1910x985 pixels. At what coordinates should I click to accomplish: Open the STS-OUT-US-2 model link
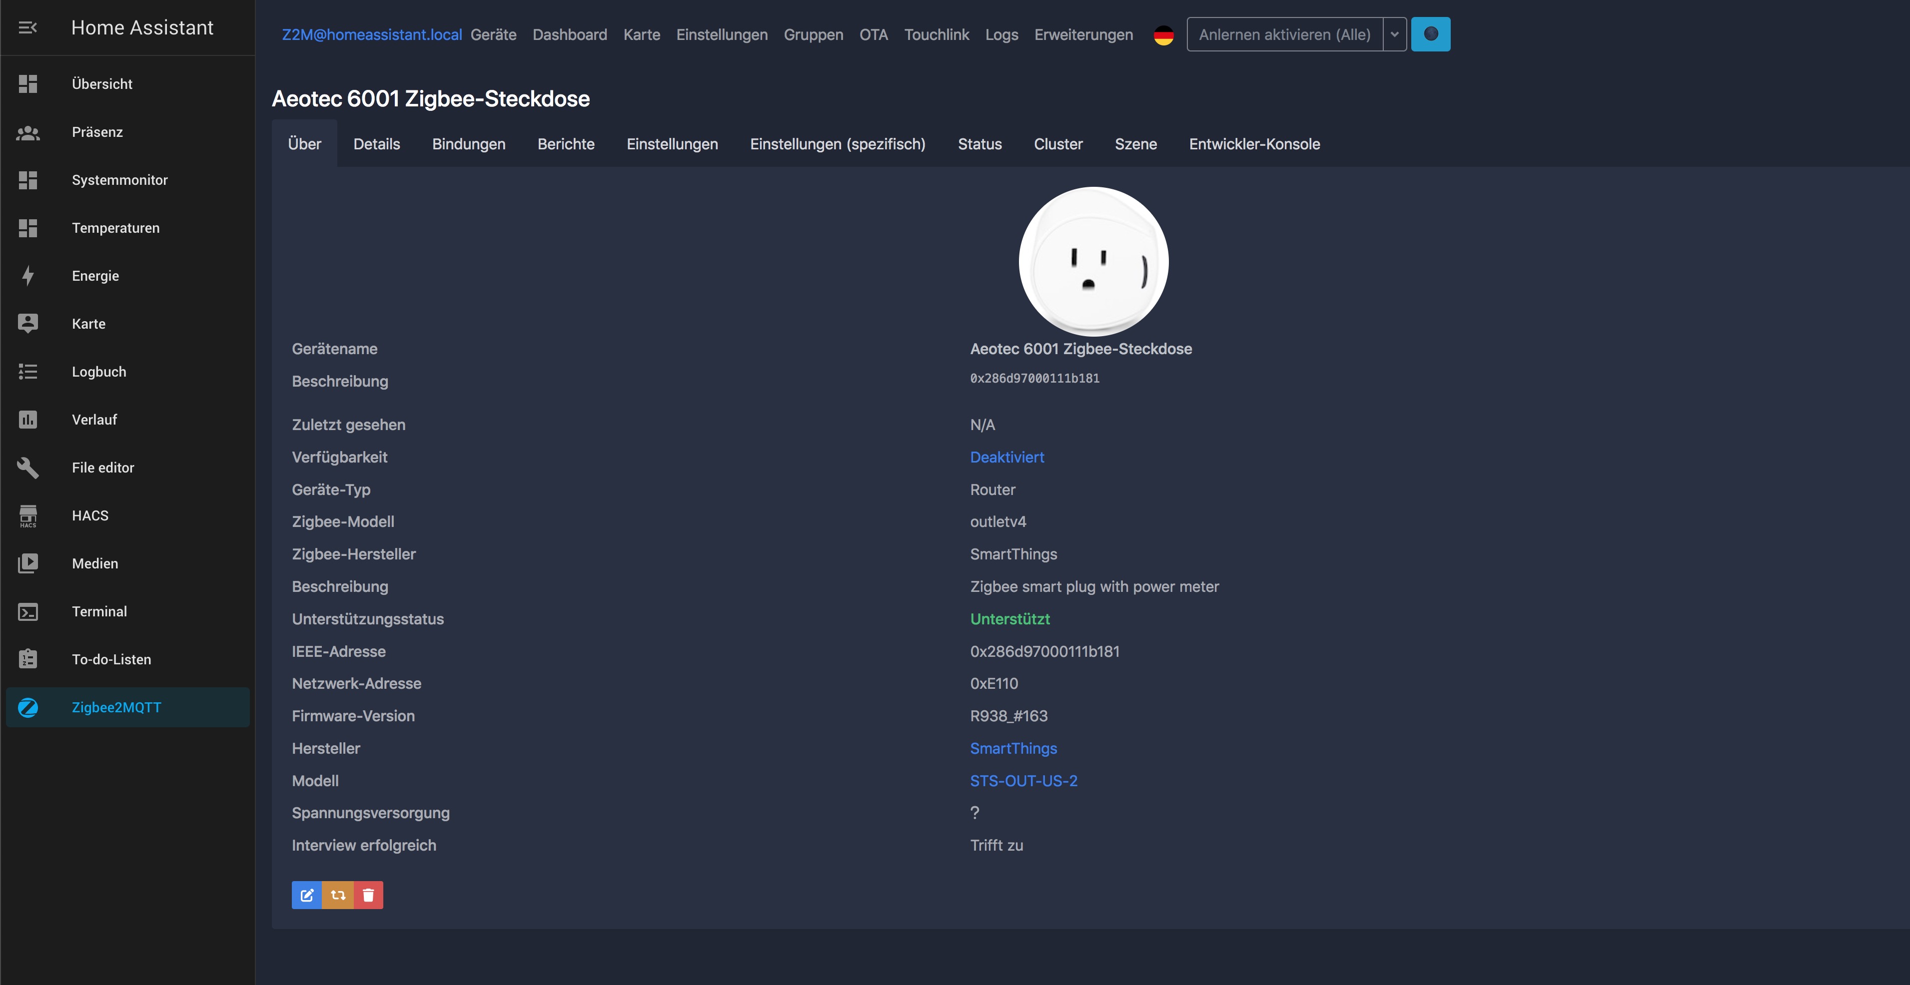coord(1023,781)
